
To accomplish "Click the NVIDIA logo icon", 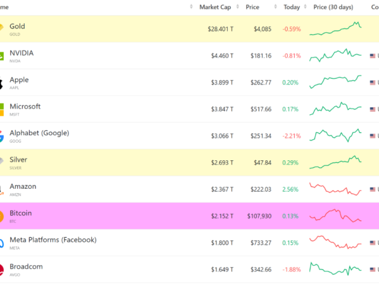I will coord(2,56).
